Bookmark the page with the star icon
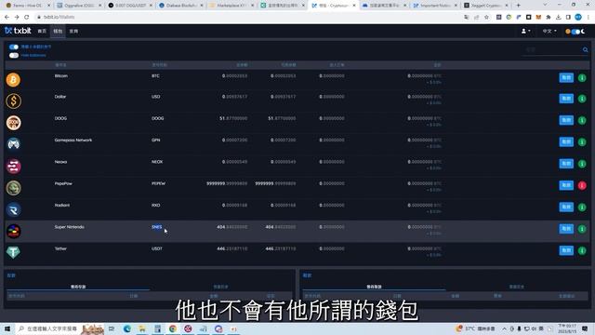 [x=486, y=17]
